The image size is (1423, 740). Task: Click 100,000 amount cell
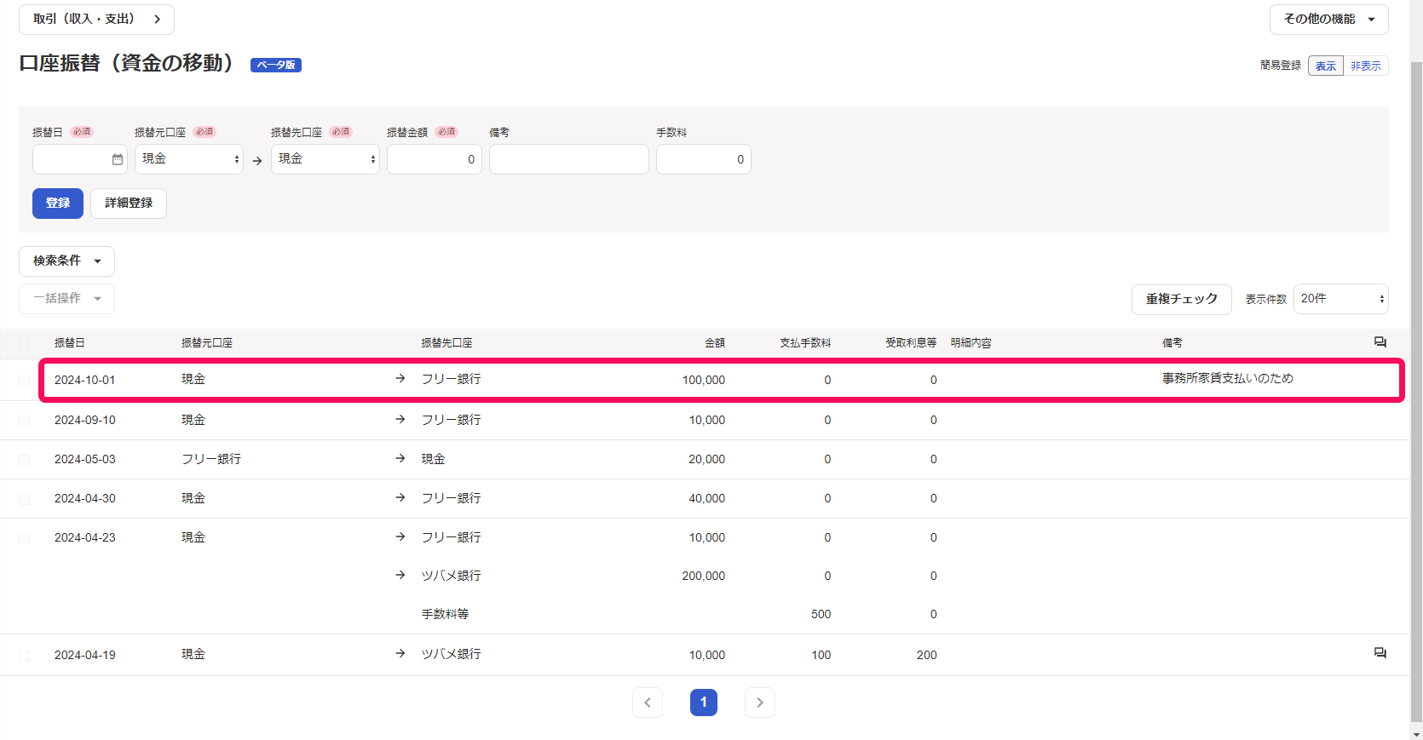point(704,381)
